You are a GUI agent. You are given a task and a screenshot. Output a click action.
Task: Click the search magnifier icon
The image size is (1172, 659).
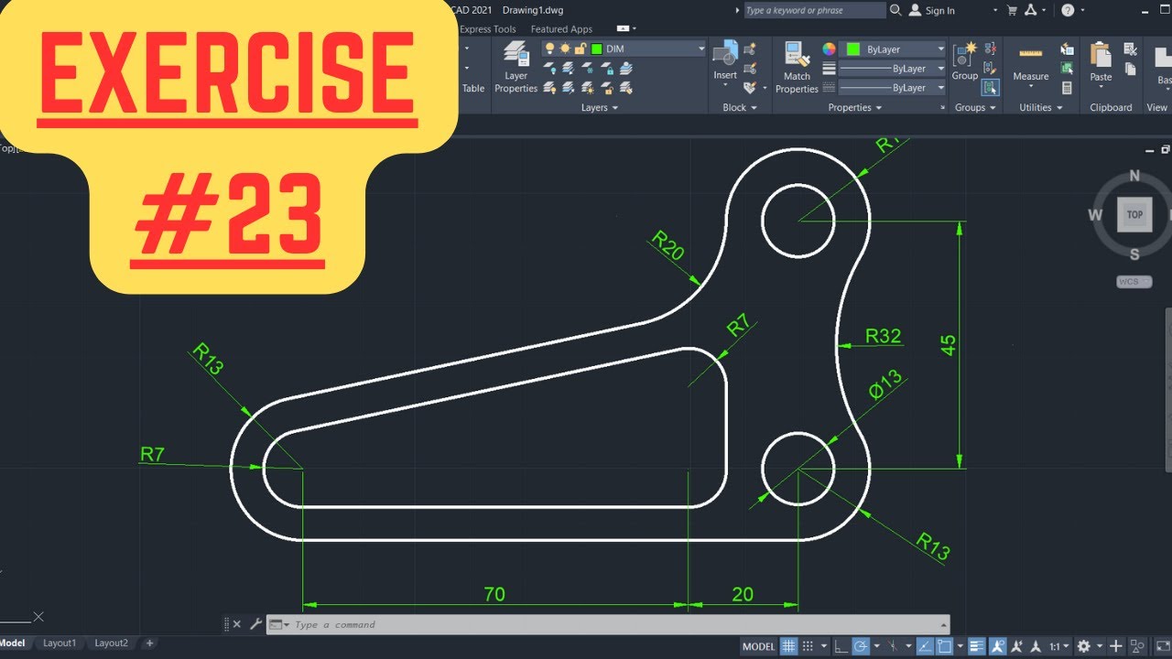(895, 10)
